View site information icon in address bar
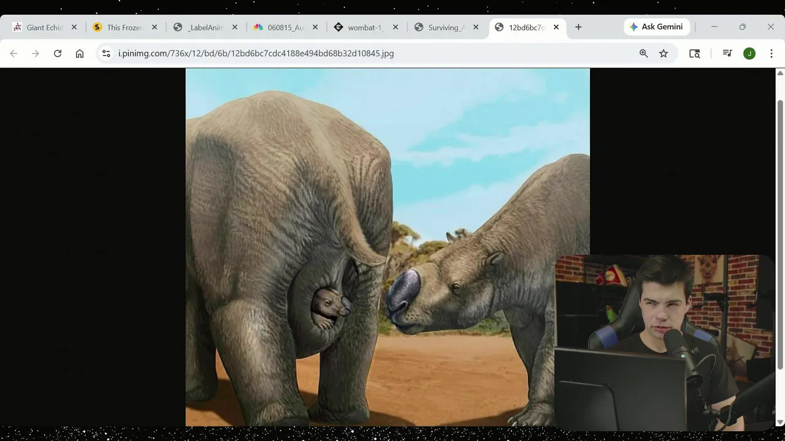Viewport: 785px width, 441px height. (x=106, y=53)
